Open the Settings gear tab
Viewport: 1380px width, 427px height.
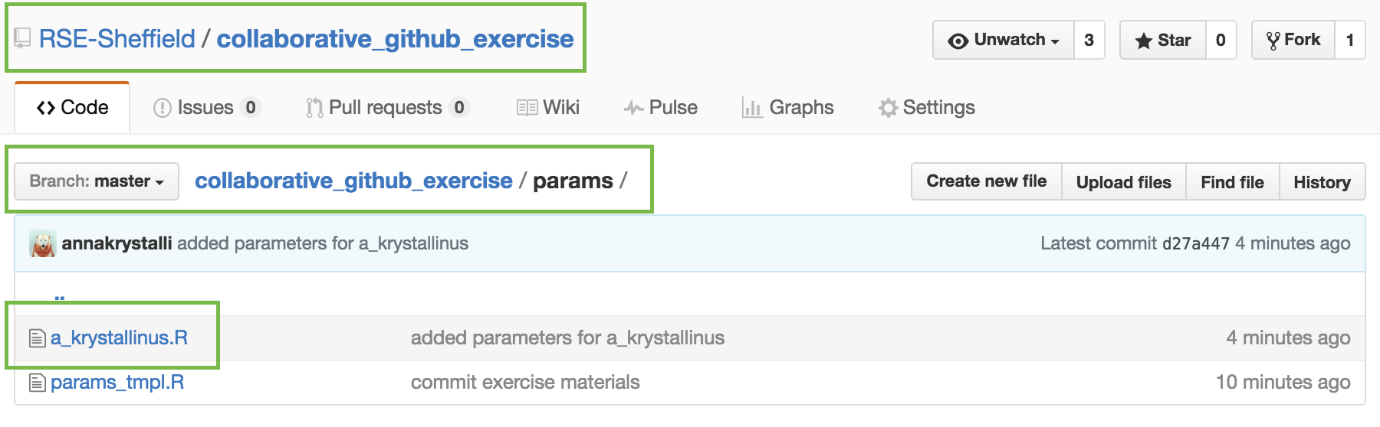click(927, 108)
